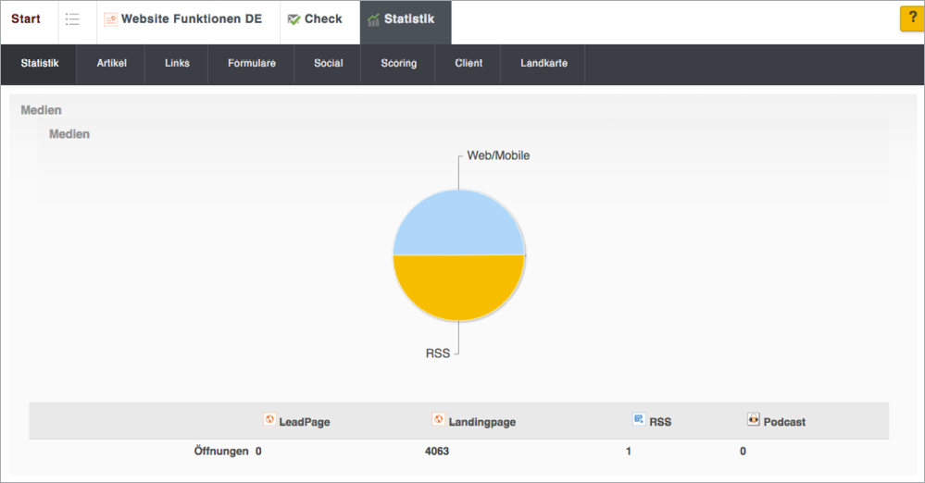Click the Podcast column icon
The image size is (925, 483).
(754, 420)
